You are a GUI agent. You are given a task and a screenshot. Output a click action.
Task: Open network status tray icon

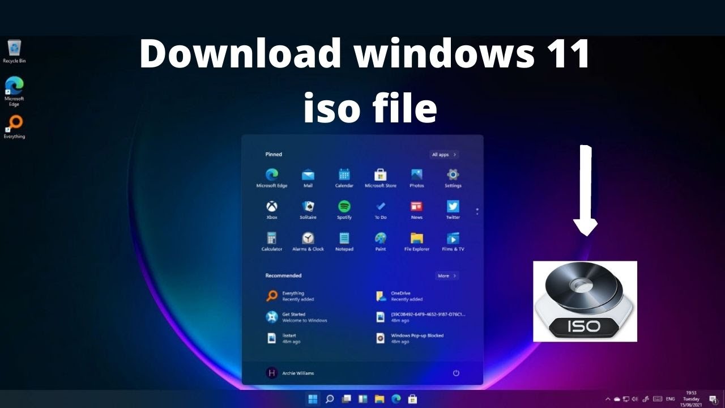pos(626,399)
